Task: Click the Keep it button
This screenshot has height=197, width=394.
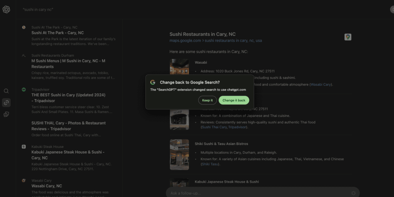Action: pos(207,100)
